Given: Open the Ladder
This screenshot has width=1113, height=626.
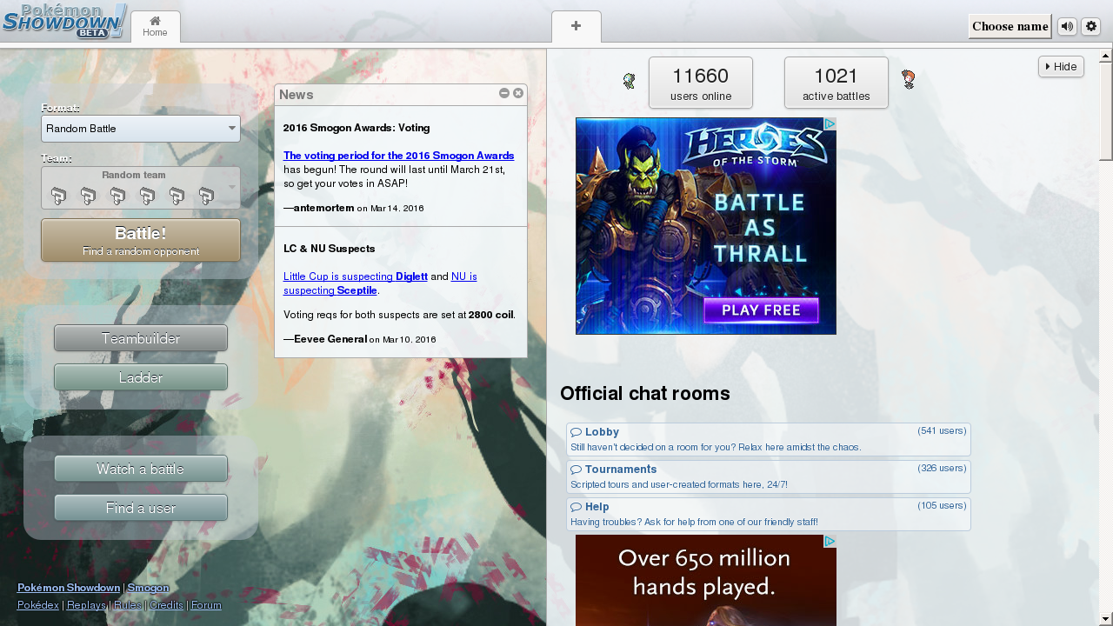Looking at the screenshot, I should click(141, 377).
